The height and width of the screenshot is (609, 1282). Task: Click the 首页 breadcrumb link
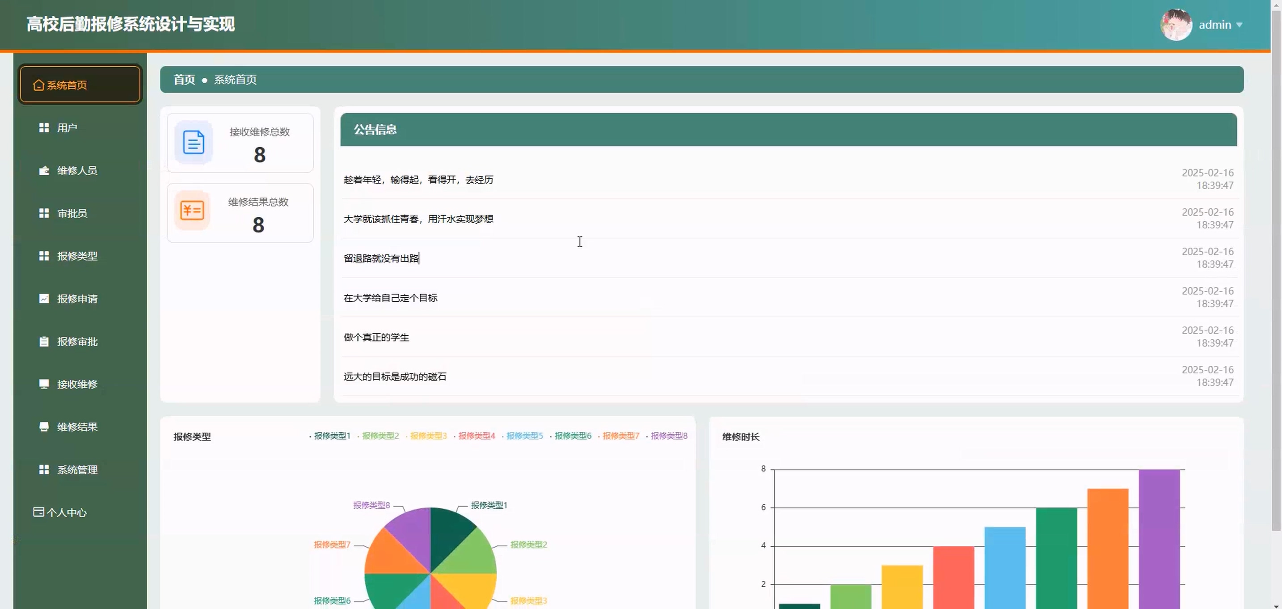click(x=184, y=80)
